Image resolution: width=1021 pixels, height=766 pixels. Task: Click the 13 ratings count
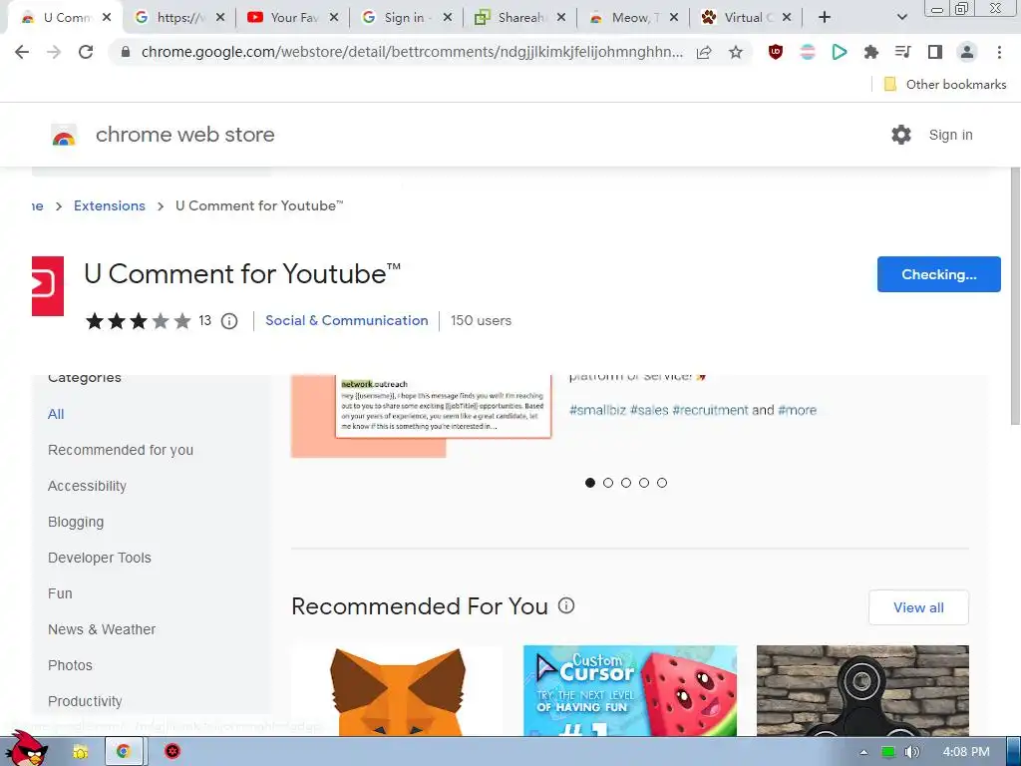[205, 320]
